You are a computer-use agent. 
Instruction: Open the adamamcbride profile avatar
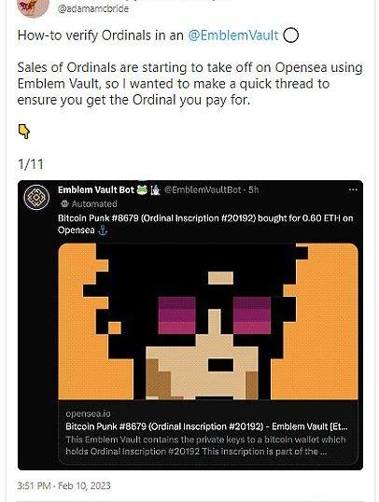(x=33, y=7)
